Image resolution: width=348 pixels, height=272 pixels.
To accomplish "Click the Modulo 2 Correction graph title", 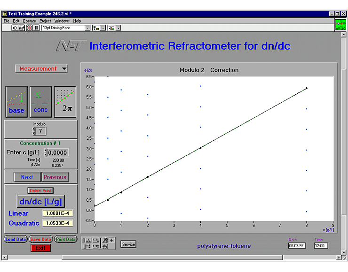I will tap(209, 70).
